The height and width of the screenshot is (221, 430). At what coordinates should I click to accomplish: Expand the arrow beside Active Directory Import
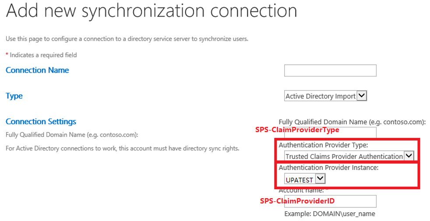point(362,96)
